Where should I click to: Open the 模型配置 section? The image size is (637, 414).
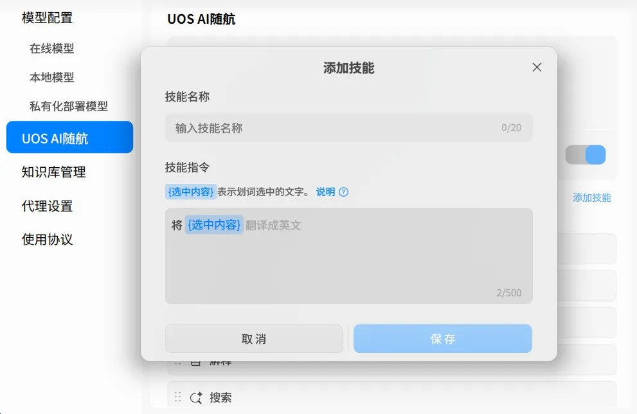click(47, 18)
